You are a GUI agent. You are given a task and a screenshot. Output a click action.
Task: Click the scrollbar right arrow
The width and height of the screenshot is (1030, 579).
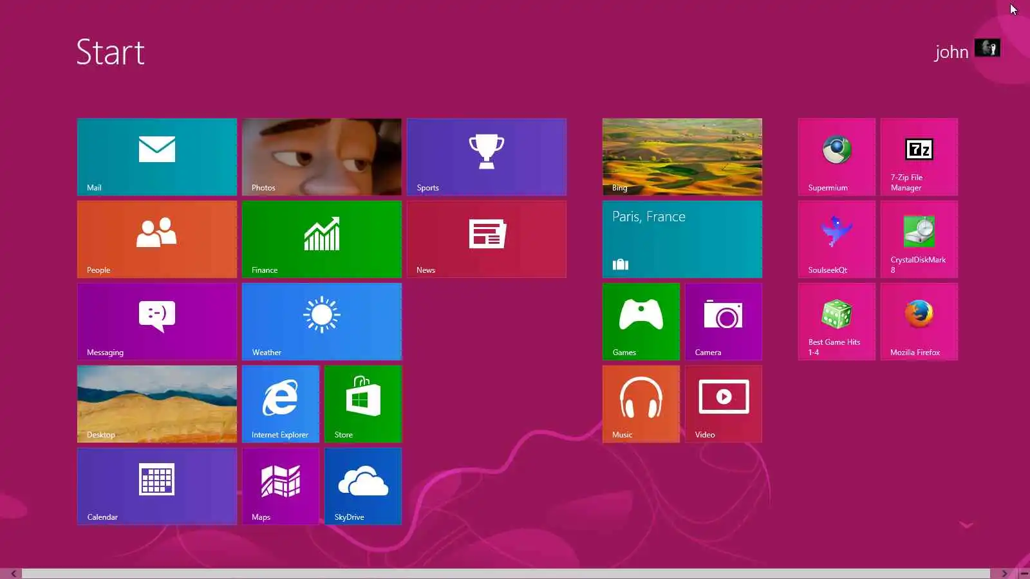coord(1004,573)
